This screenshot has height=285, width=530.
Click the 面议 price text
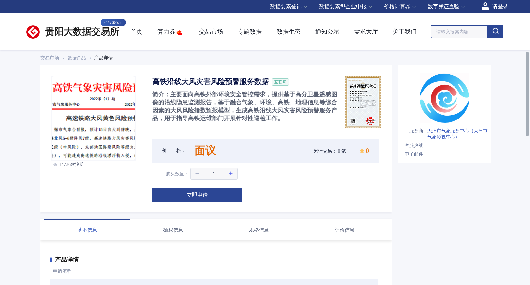pyautogui.click(x=205, y=151)
